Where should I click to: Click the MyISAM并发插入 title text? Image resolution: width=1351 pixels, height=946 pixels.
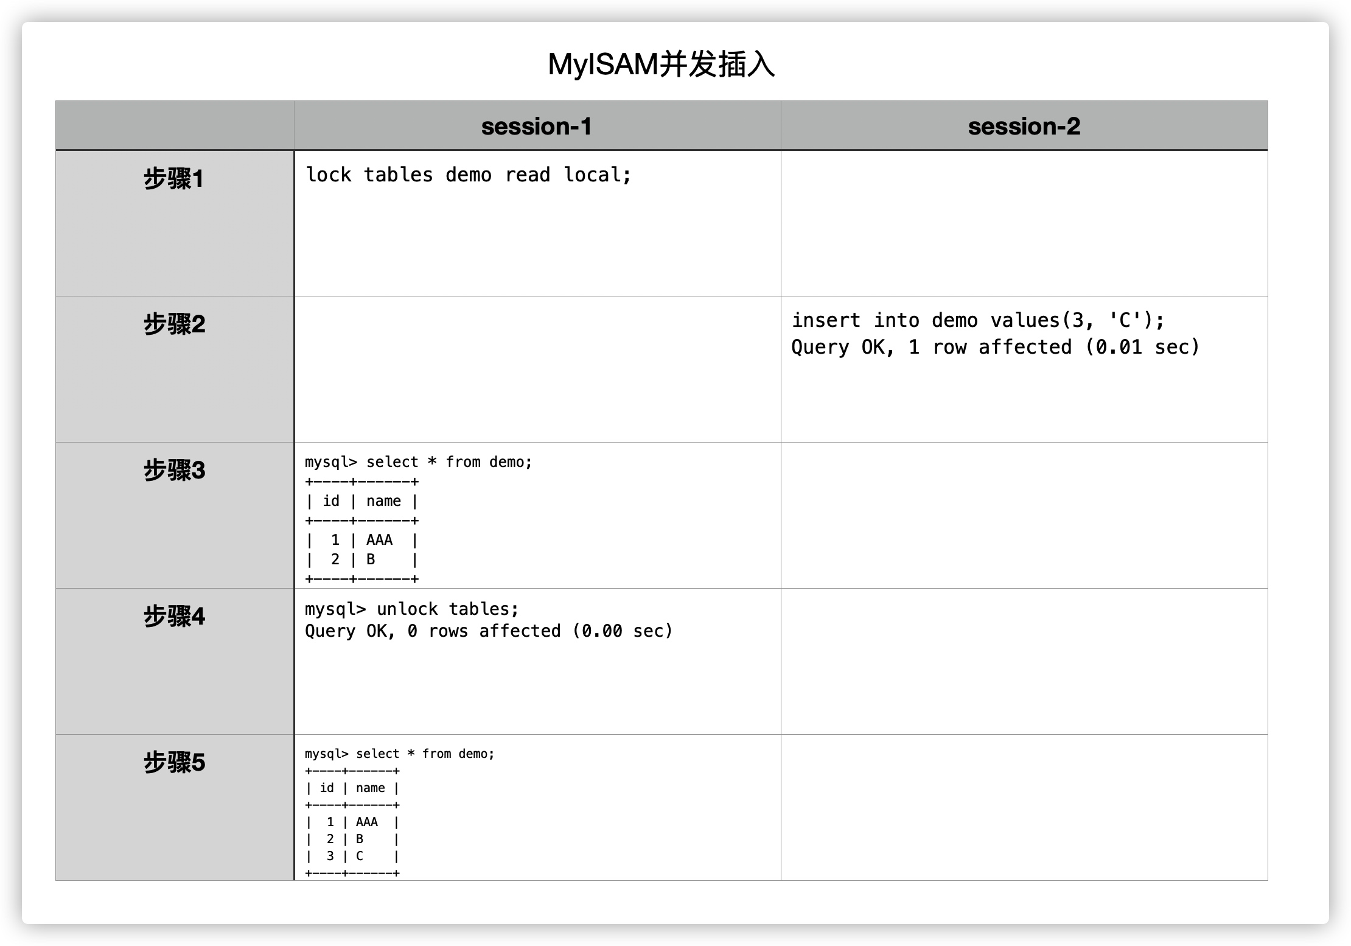pyautogui.click(x=661, y=65)
